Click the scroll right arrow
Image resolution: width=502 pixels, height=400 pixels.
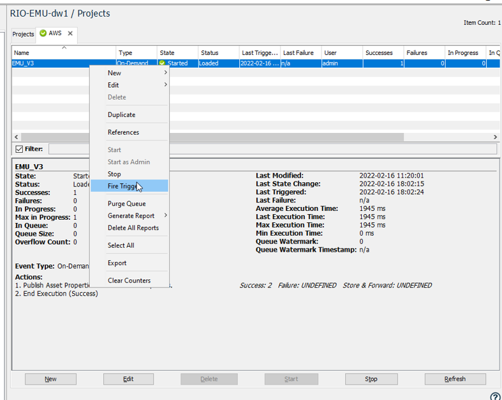495,137
